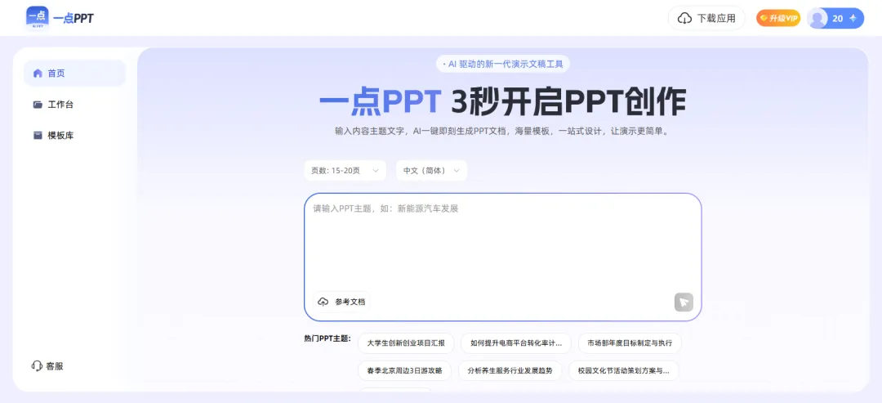Click the 20 credits balance
Image resolution: width=882 pixels, height=403 pixels.
pyautogui.click(x=838, y=19)
